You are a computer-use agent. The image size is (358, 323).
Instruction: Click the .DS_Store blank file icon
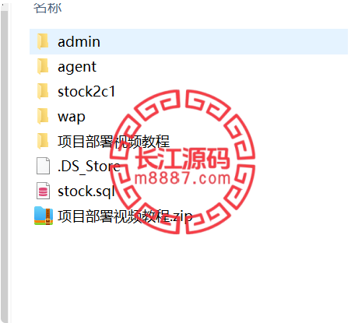point(43,166)
